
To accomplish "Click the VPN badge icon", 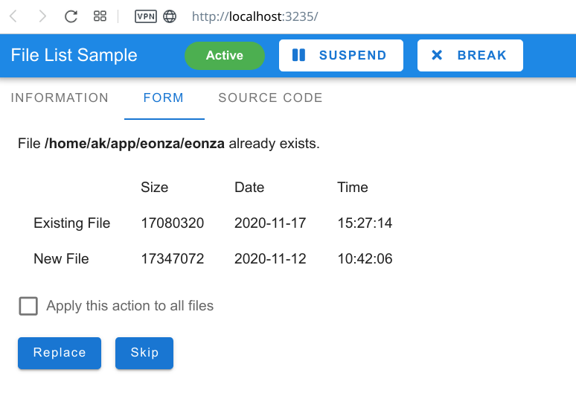I will (x=146, y=16).
